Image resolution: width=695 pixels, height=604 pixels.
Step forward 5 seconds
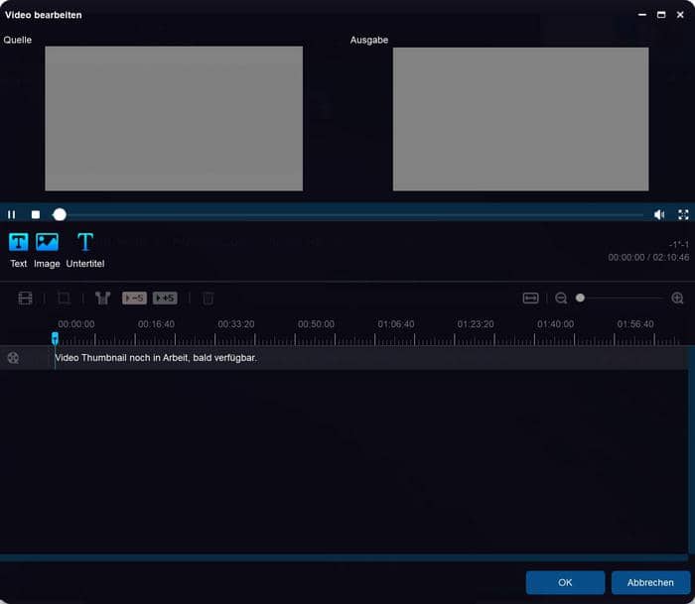coord(165,298)
